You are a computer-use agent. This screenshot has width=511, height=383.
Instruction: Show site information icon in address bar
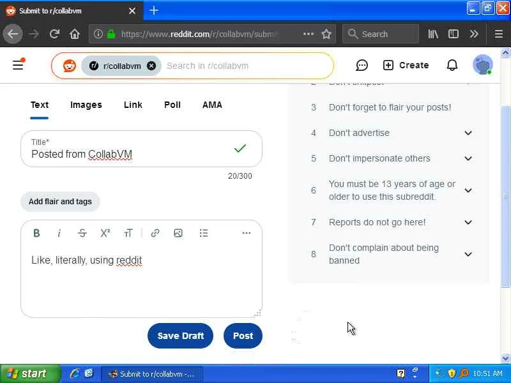(x=98, y=34)
